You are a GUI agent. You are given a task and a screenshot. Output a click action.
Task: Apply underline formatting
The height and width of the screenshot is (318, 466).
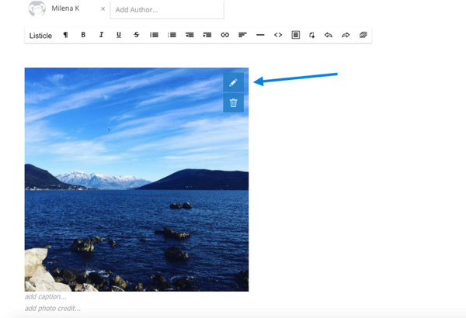pos(119,36)
